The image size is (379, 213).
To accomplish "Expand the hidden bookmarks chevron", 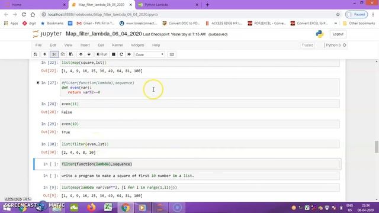I will pos(336,23).
